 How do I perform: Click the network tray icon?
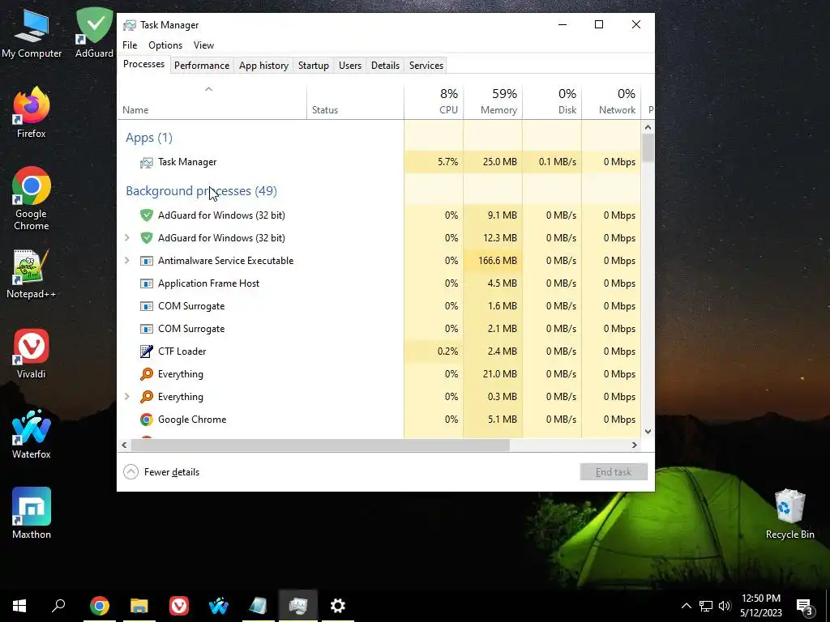click(706, 606)
